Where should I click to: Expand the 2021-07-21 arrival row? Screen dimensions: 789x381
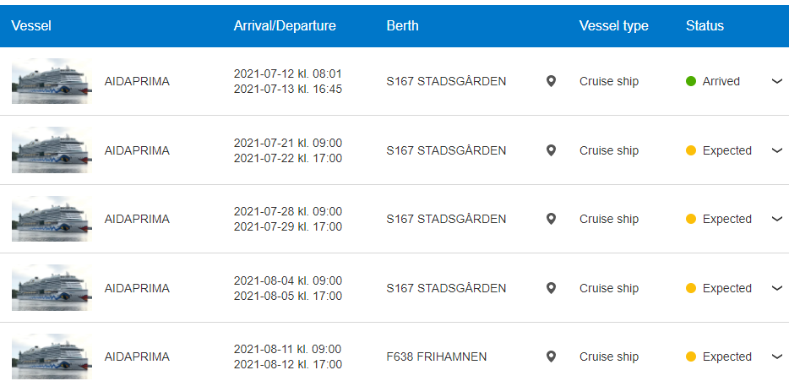tap(777, 150)
